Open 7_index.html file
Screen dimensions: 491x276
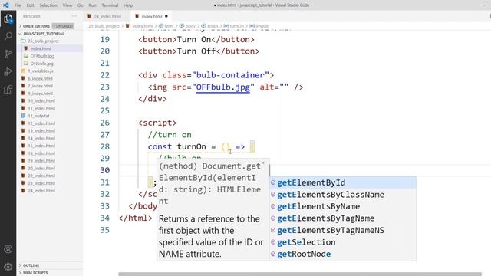point(40,86)
